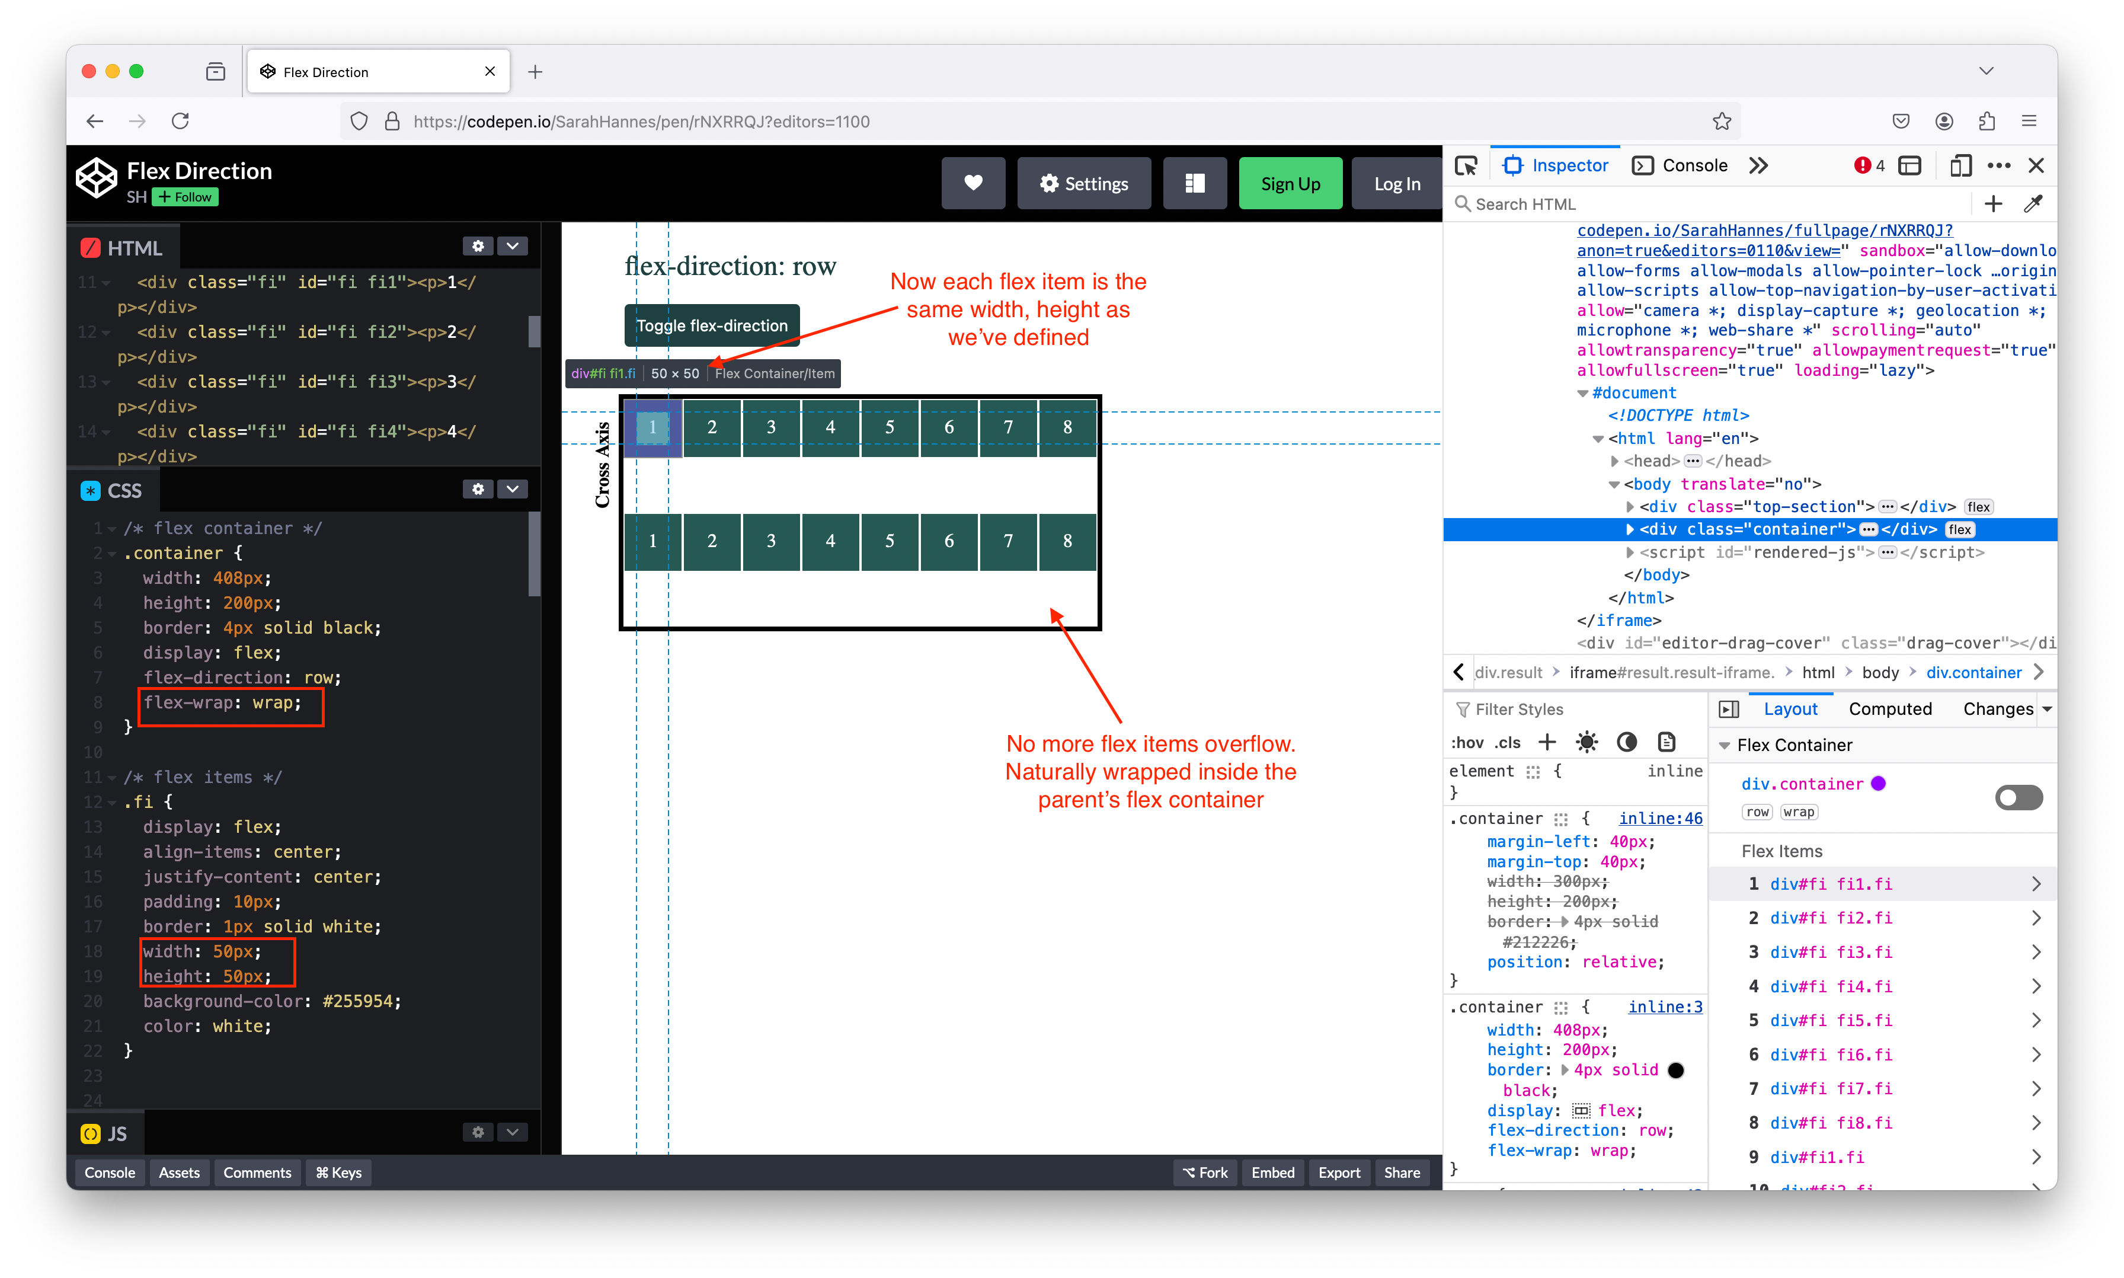Click the heart love button

pyautogui.click(x=973, y=183)
